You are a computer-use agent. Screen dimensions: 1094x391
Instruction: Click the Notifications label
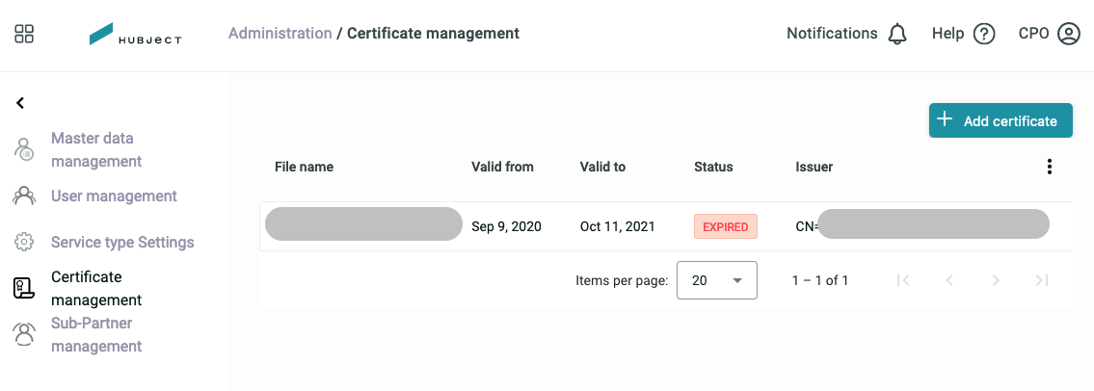click(832, 34)
